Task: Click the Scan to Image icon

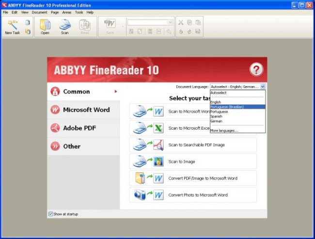Action: [x=147, y=162]
